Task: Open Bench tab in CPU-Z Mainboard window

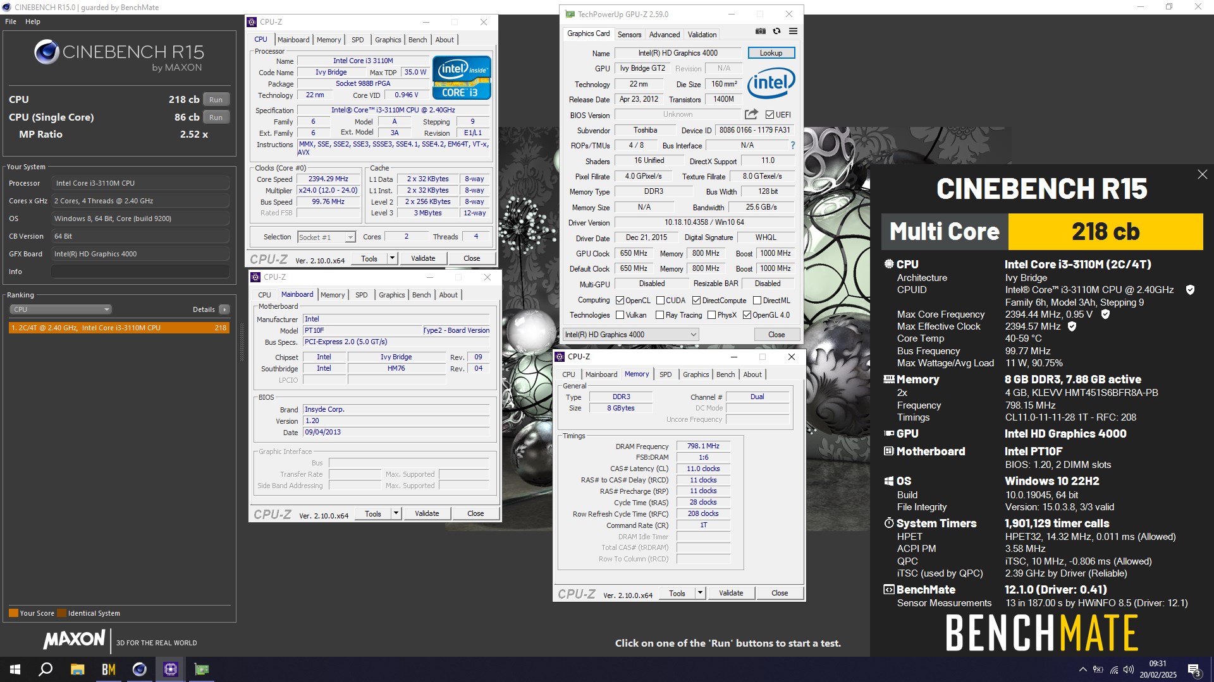Action: [421, 295]
